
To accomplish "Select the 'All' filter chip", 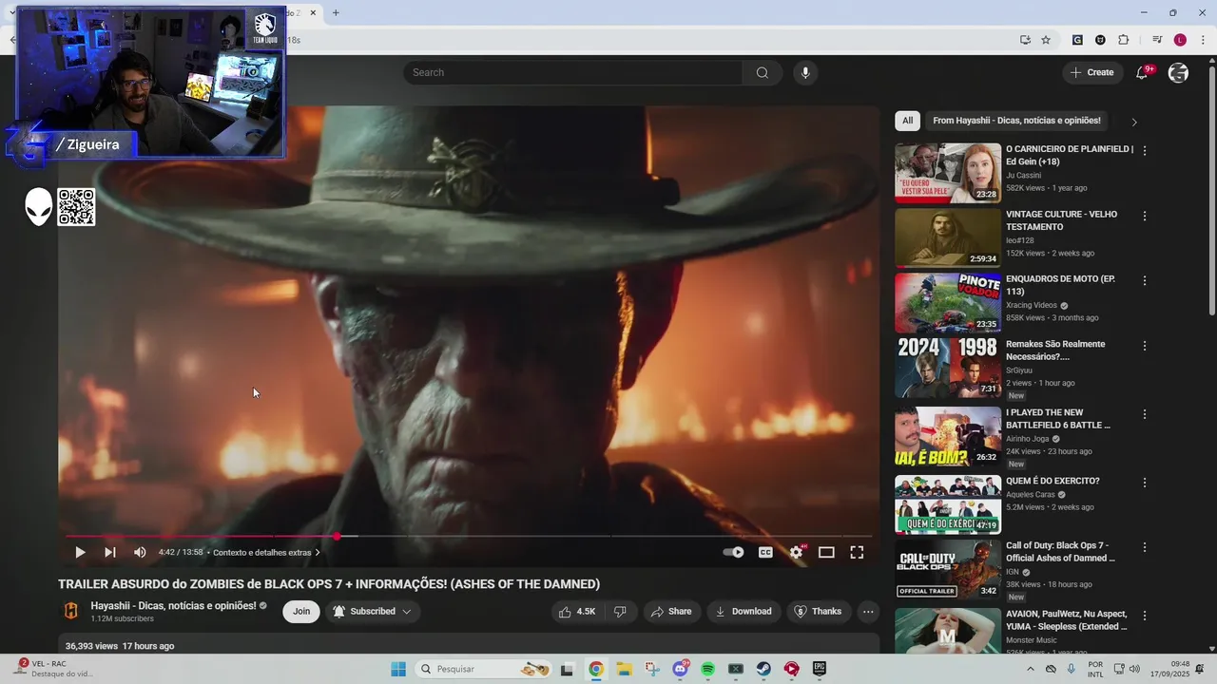I will click(907, 121).
